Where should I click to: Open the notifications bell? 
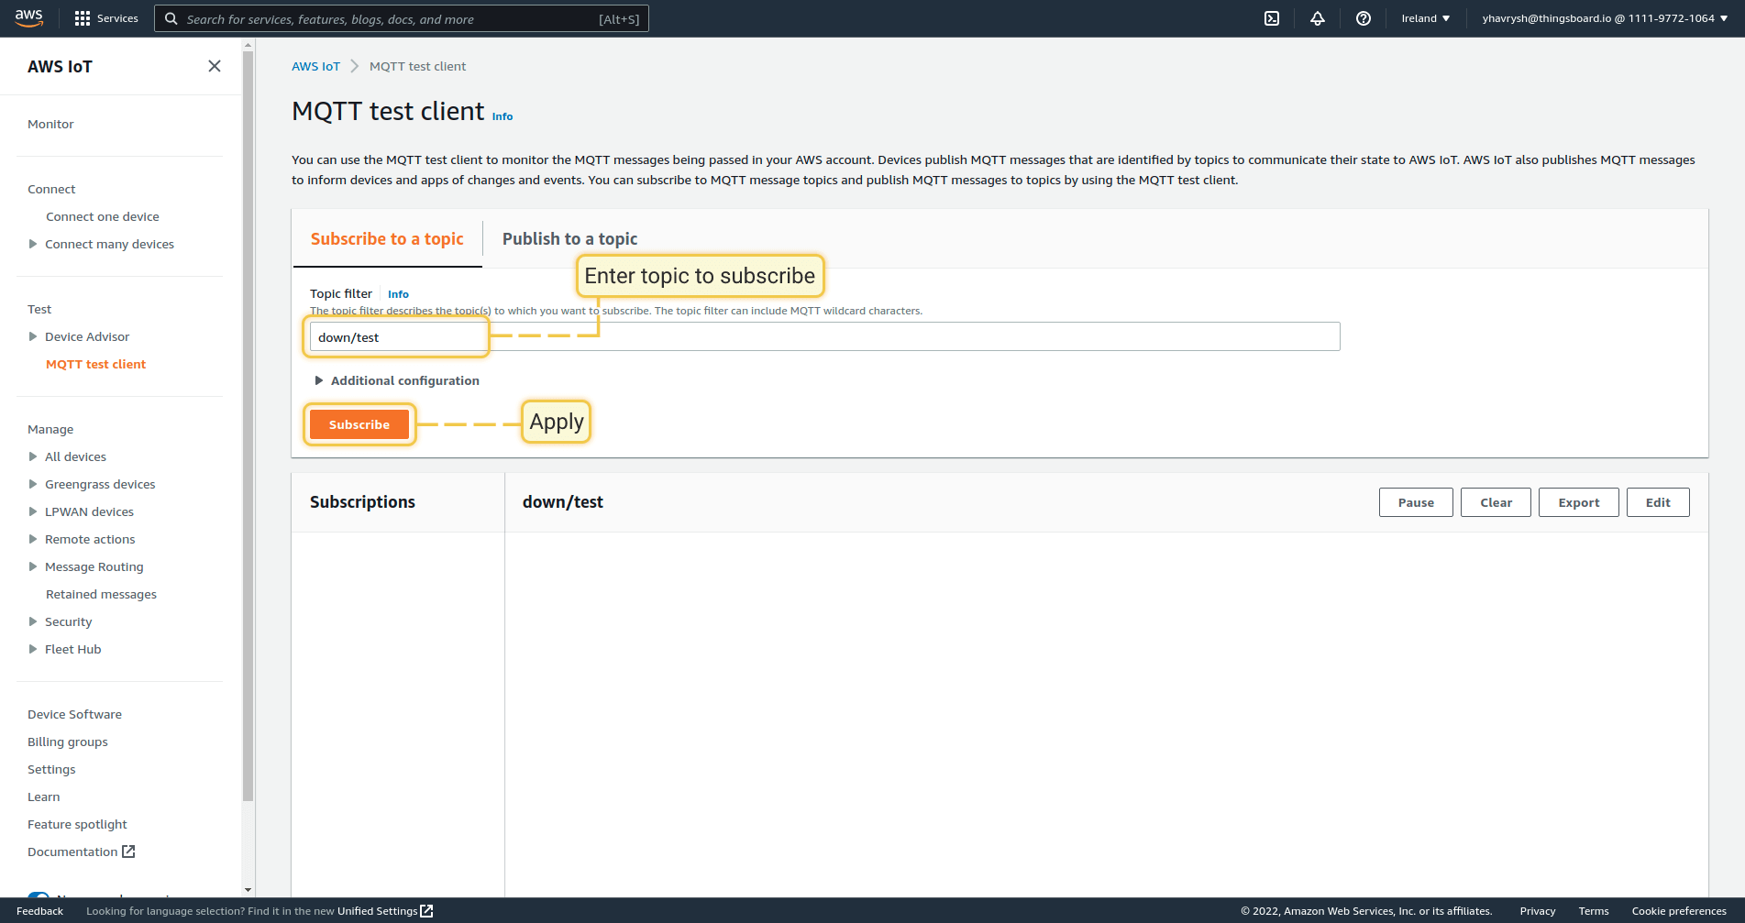(x=1318, y=18)
